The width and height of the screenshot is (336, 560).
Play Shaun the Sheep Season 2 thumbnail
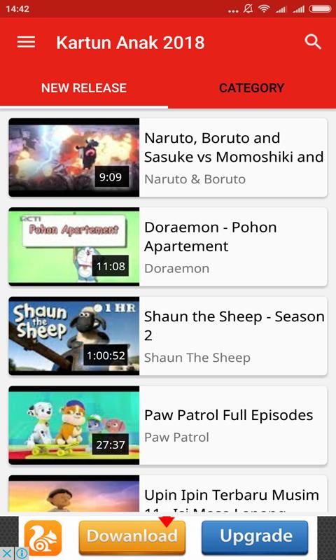(x=74, y=336)
